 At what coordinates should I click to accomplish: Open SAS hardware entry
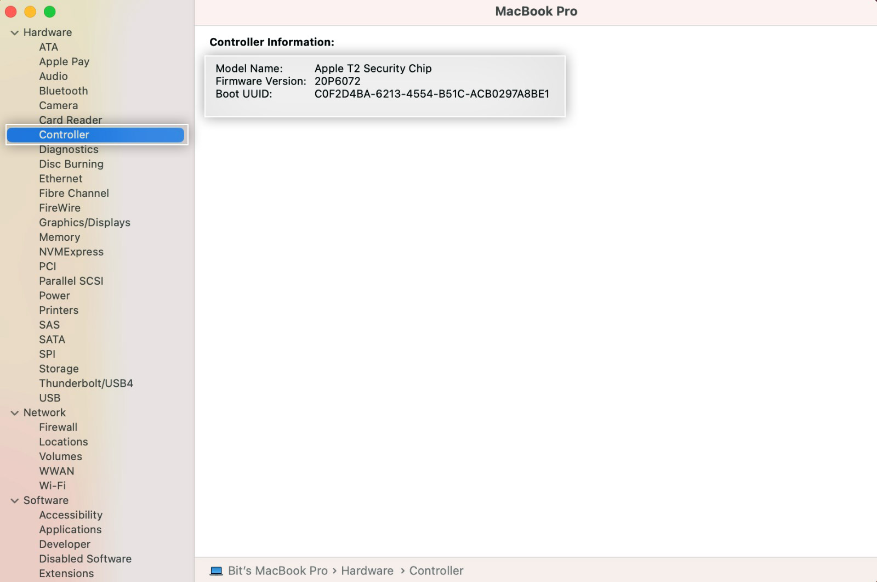49,325
